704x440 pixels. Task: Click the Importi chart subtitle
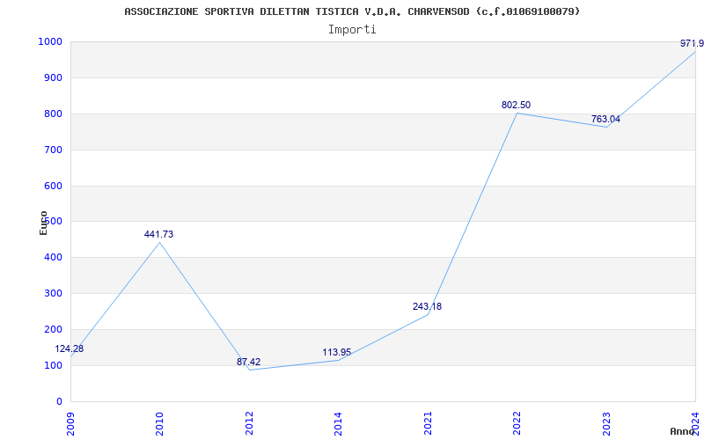pyautogui.click(x=352, y=30)
